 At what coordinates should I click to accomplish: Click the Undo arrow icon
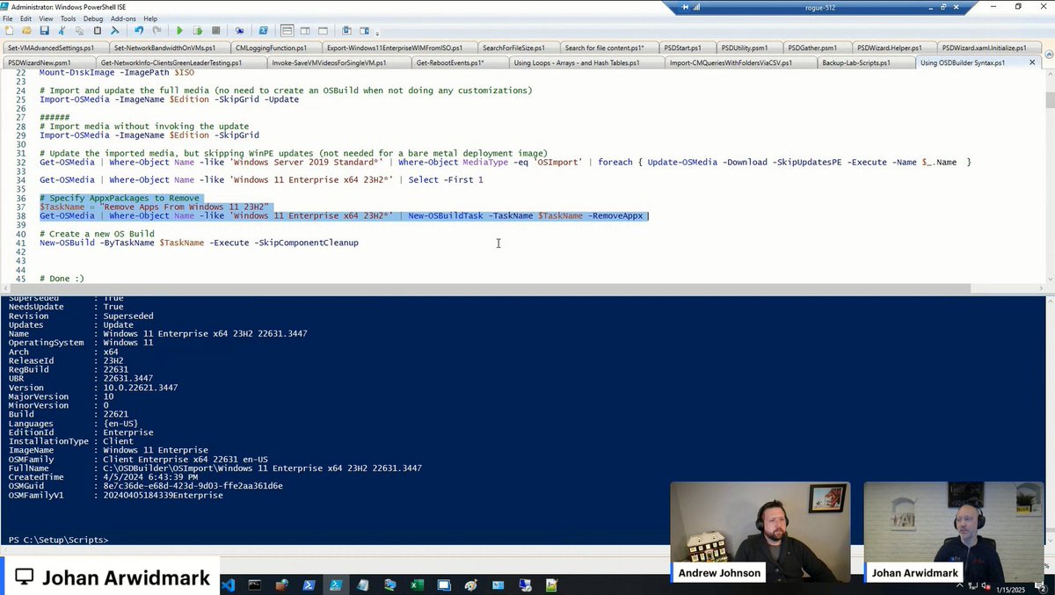(139, 31)
